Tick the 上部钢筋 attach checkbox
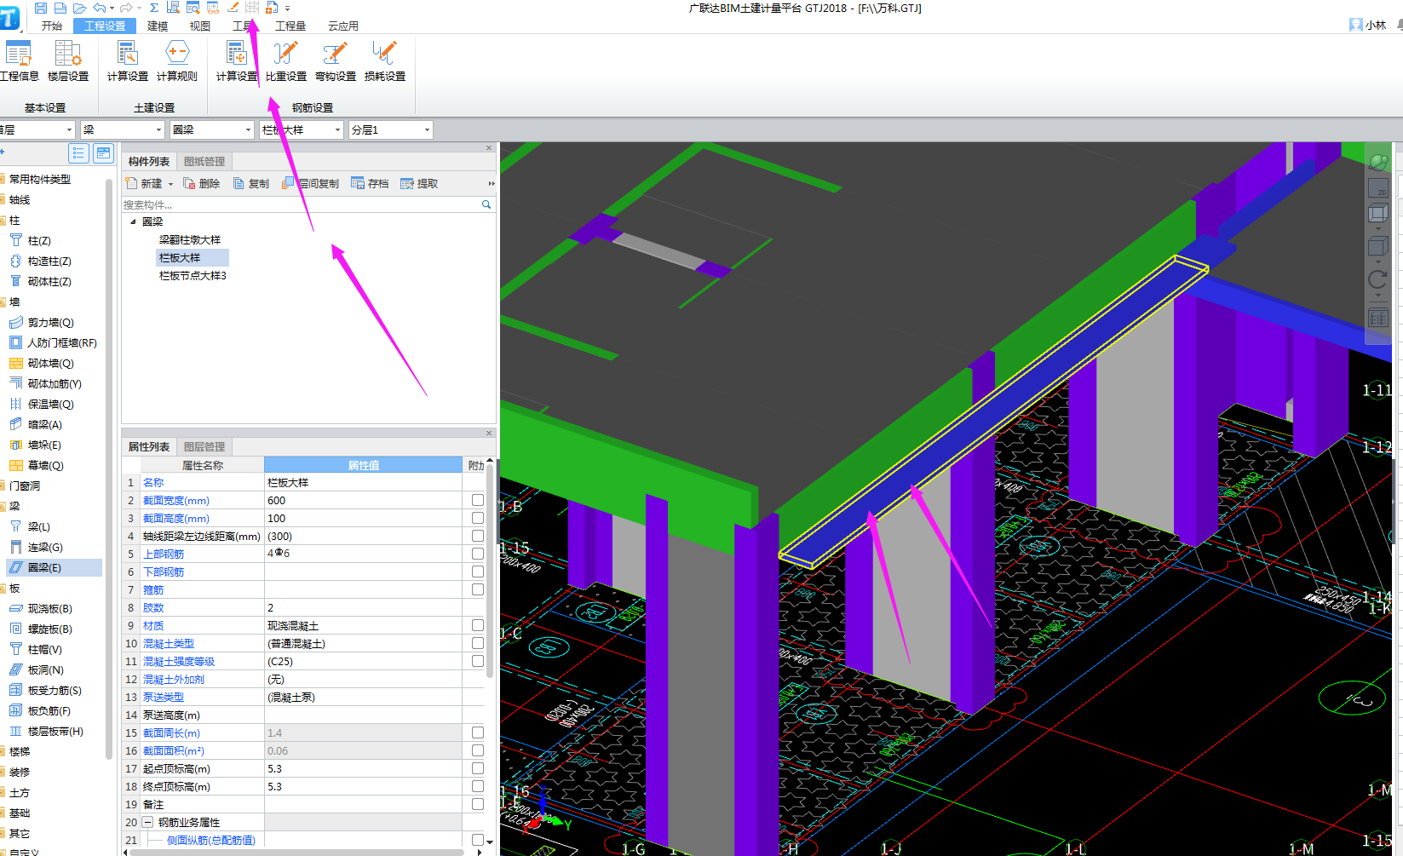The image size is (1403, 856). [478, 554]
